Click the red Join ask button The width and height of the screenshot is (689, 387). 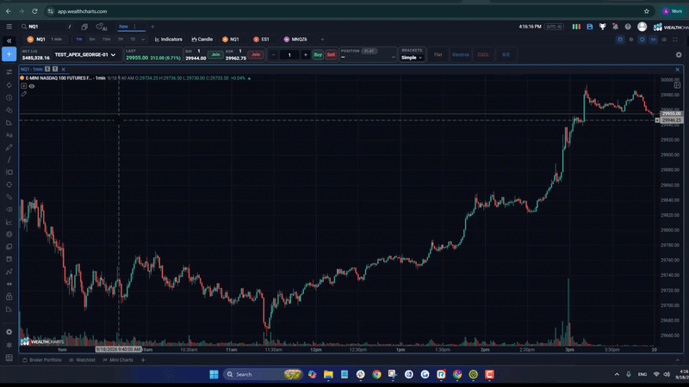[256, 55]
